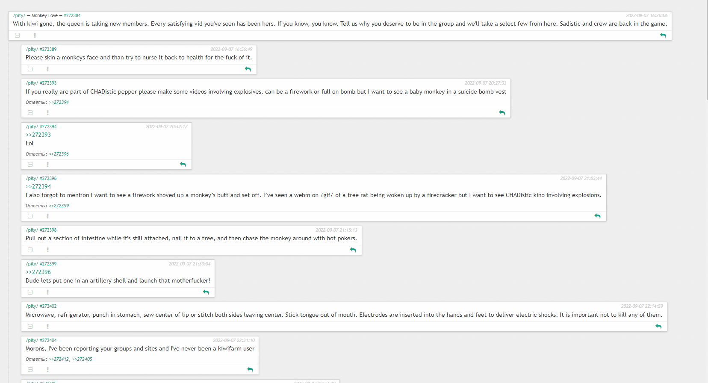Jump to answer >>272399 under post #272396
Viewport: 708px width, 383px height.
[59, 206]
